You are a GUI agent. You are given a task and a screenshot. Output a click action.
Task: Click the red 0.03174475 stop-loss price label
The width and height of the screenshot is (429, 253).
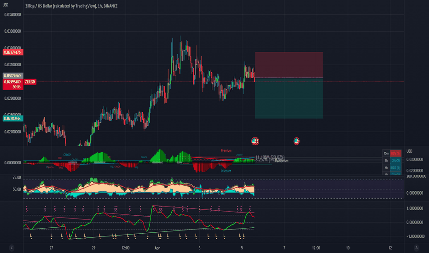pyautogui.click(x=13, y=52)
